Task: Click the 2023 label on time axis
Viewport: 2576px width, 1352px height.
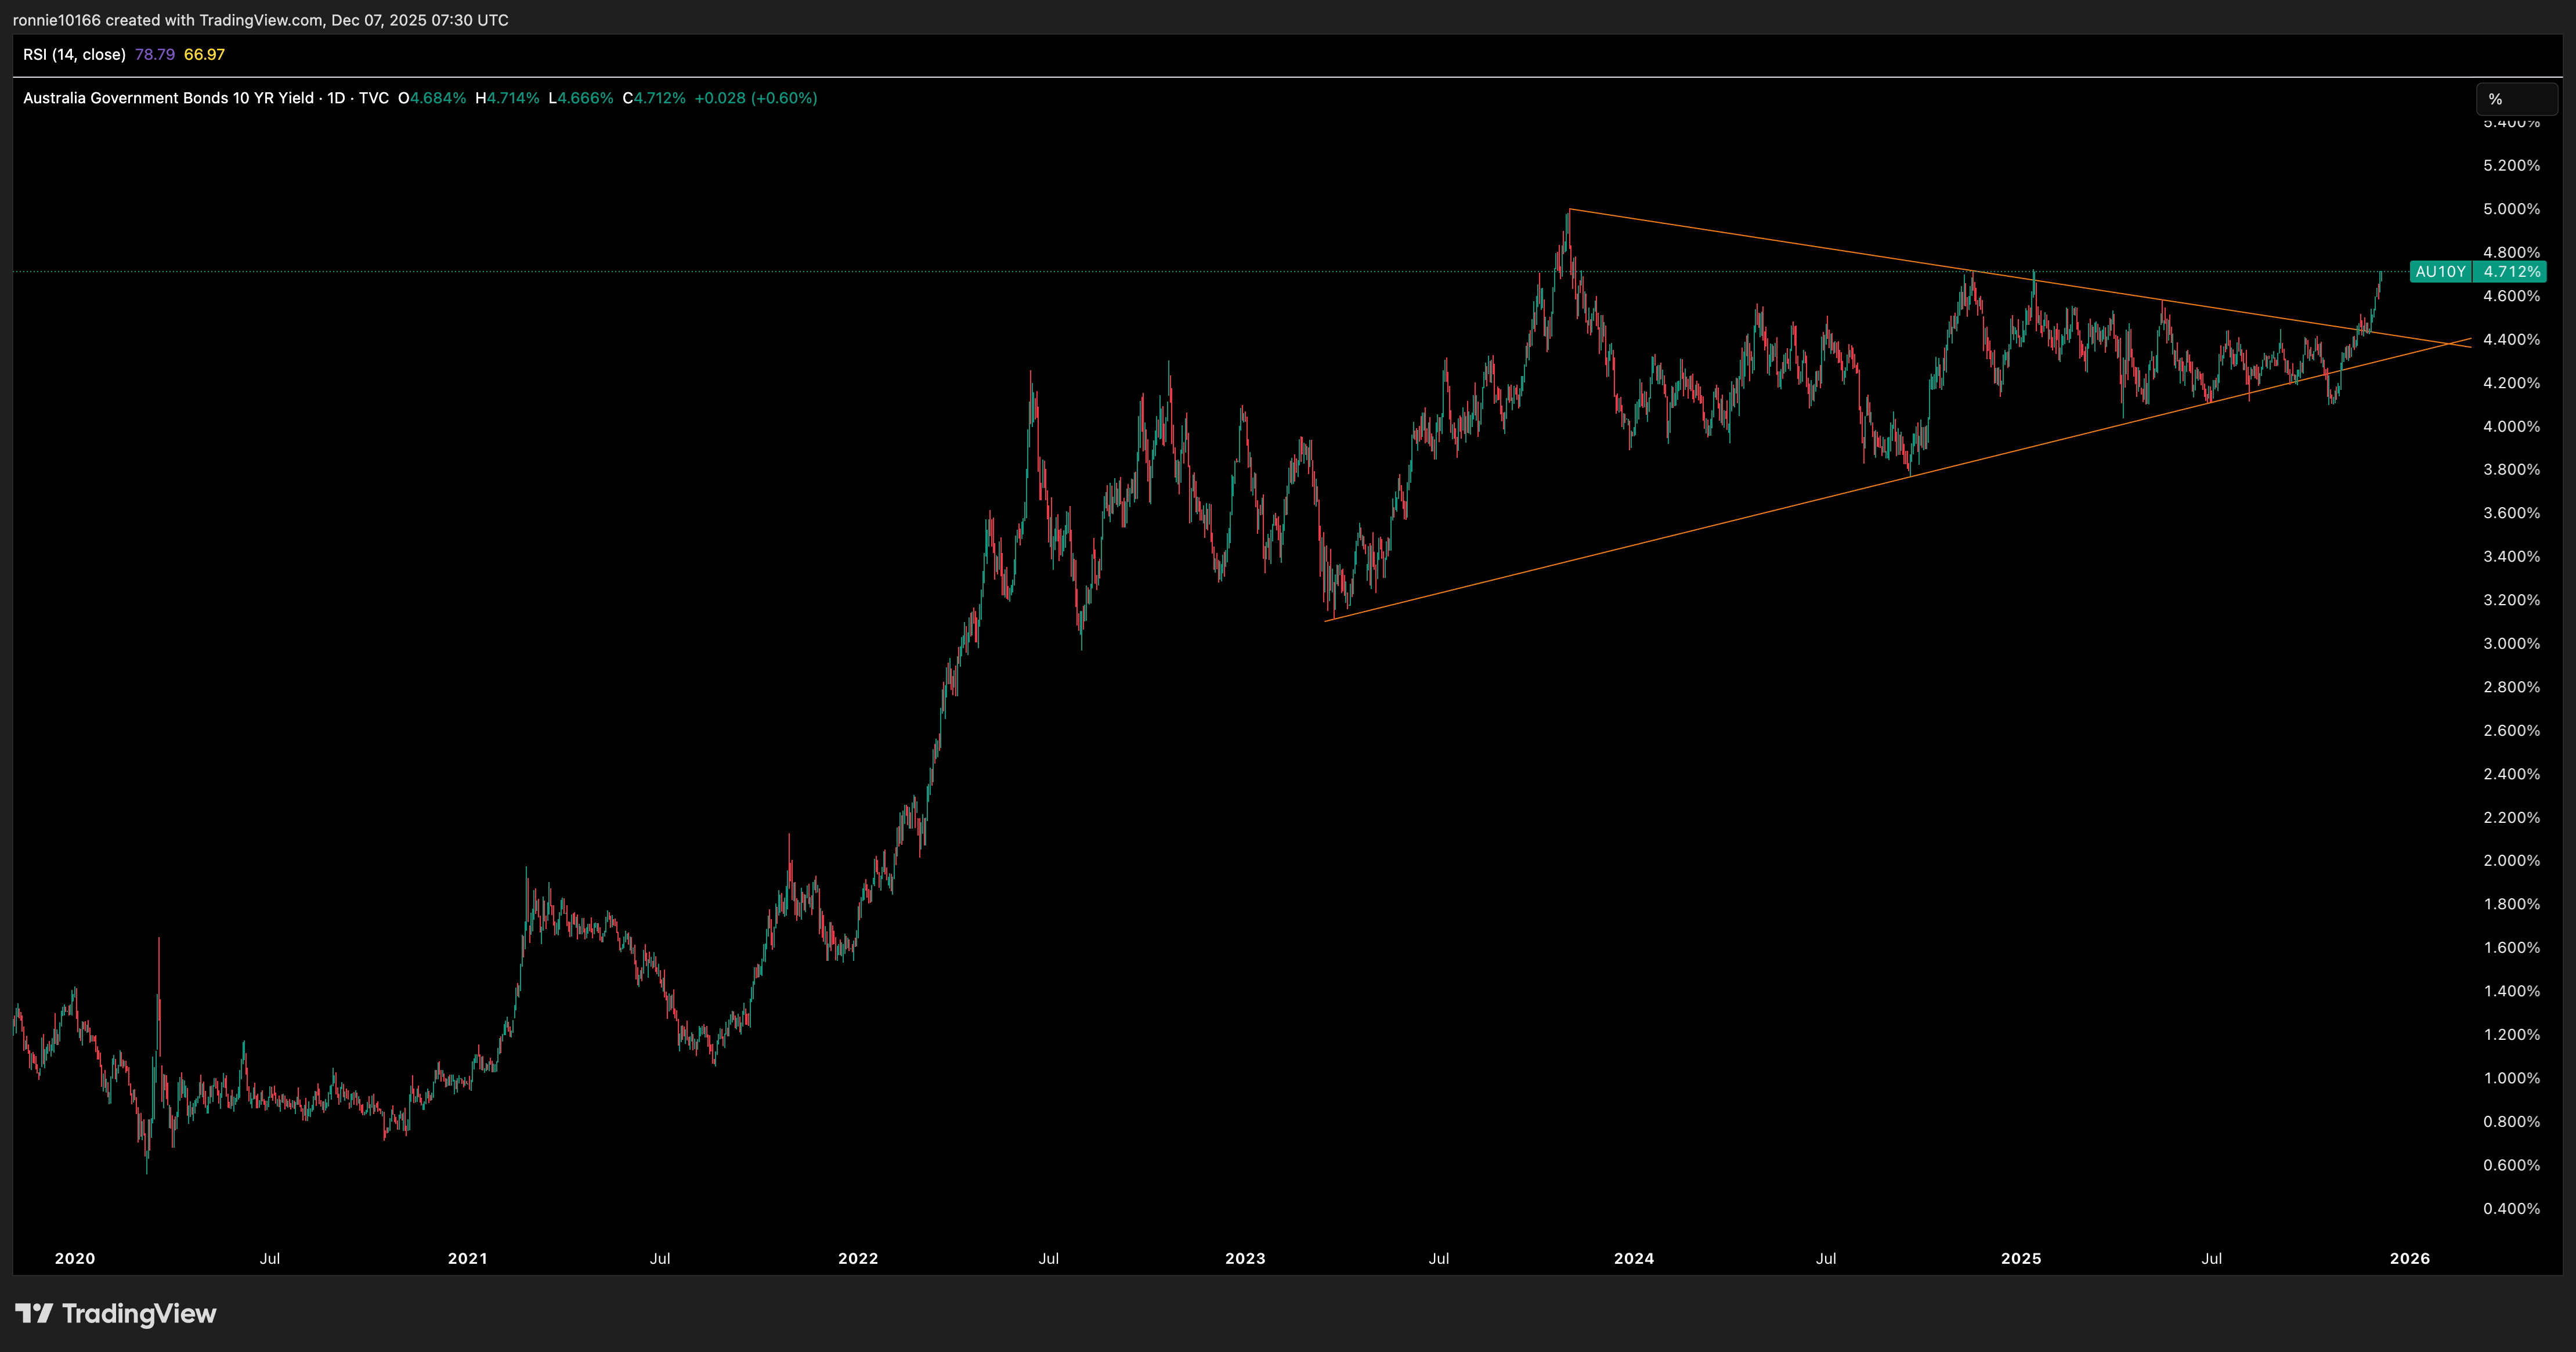Action: click(x=1245, y=1258)
